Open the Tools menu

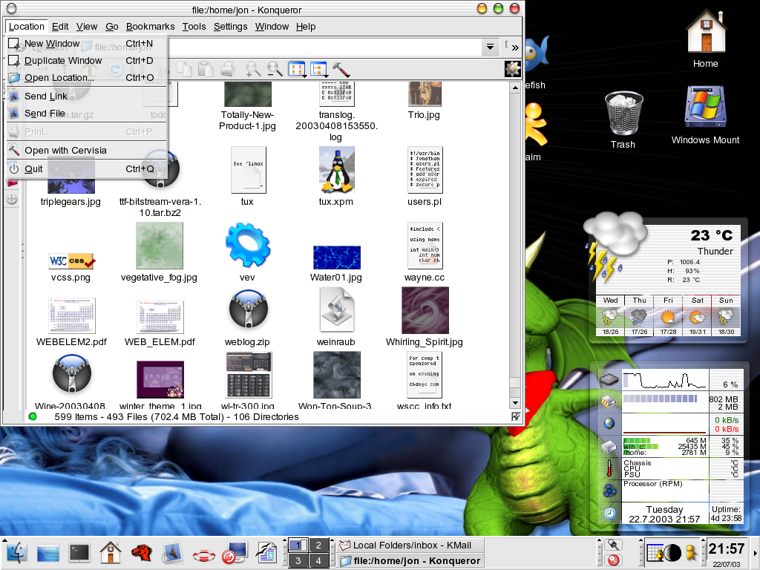(194, 27)
